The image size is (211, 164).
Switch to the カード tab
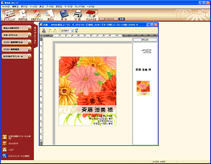pyautogui.click(x=108, y=19)
